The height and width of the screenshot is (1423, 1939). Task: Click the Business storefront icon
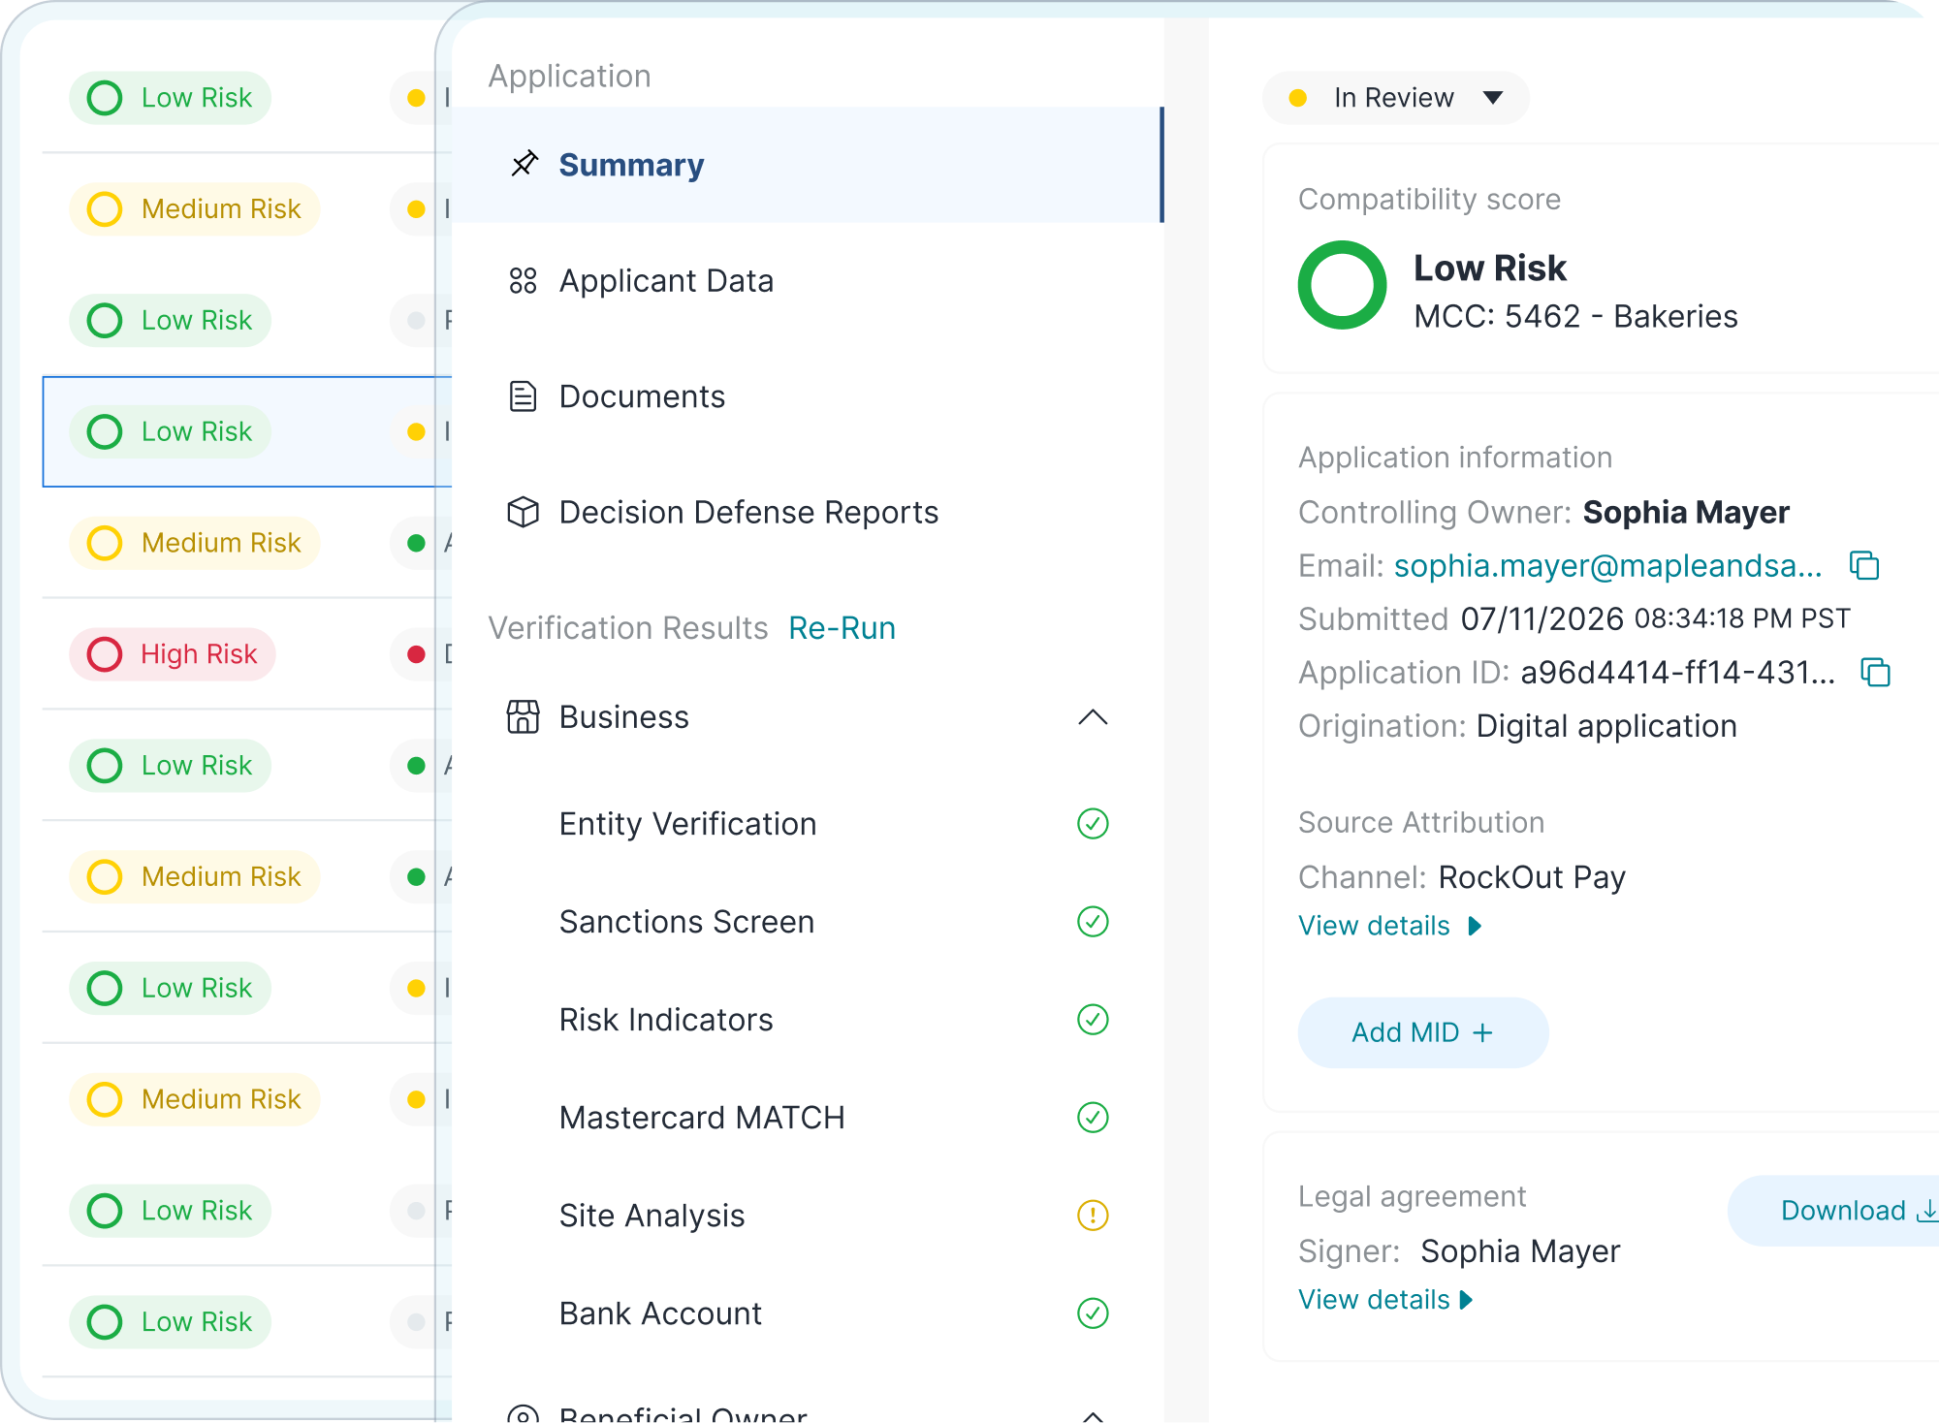[523, 717]
